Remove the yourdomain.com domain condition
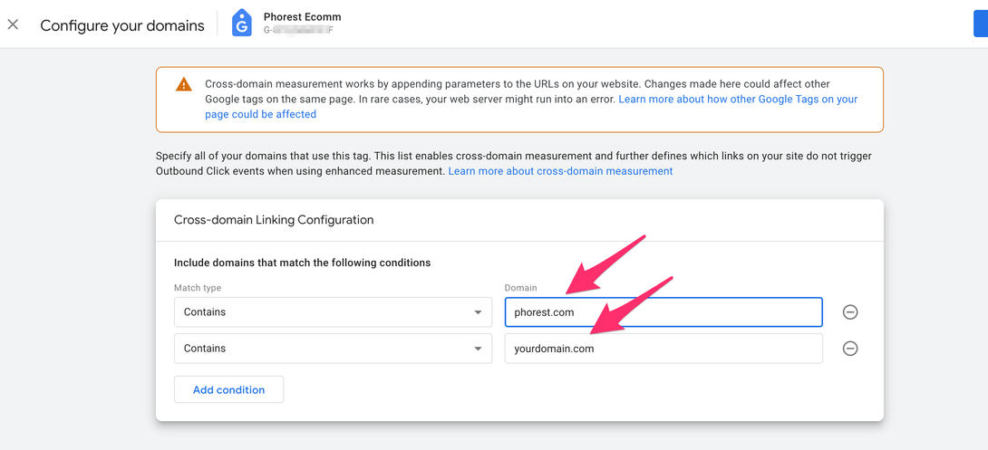Viewport: 988px width, 450px height. click(850, 349)
